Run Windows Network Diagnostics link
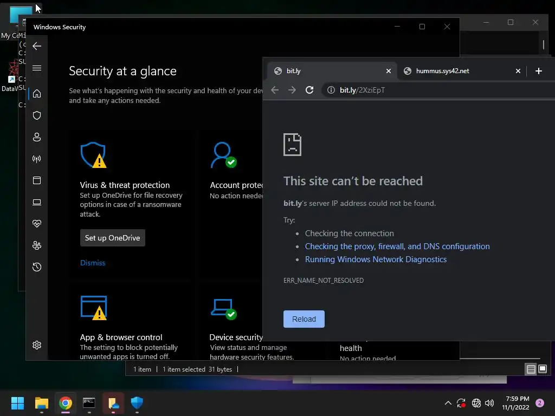 (x=376, y=259)
